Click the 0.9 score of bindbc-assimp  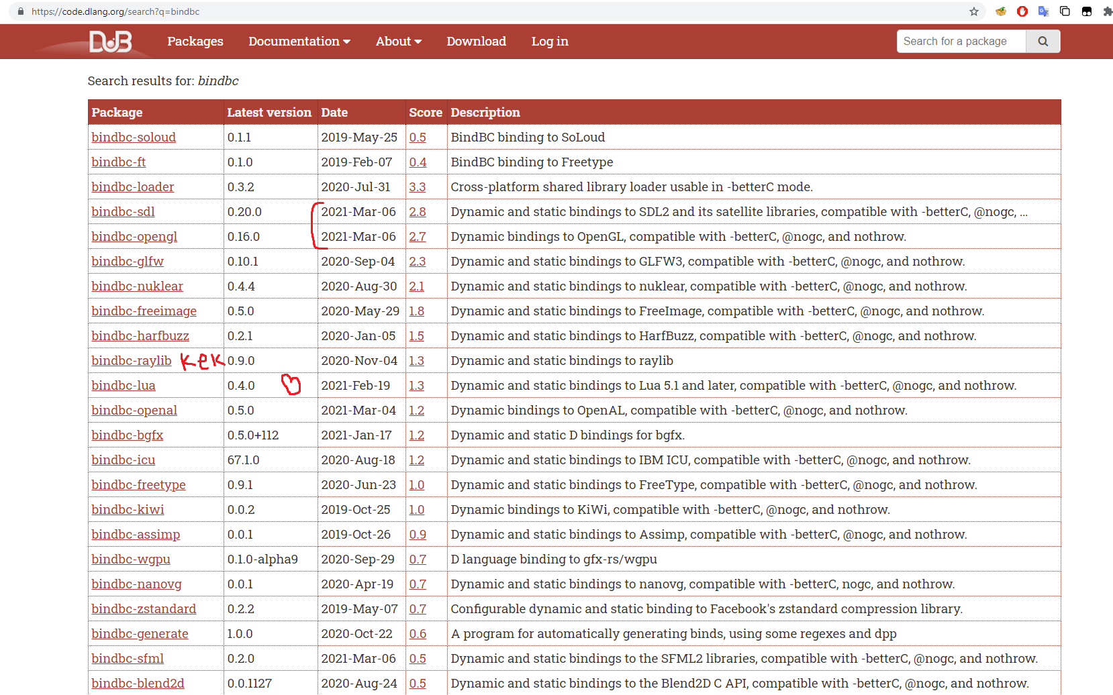418,535
